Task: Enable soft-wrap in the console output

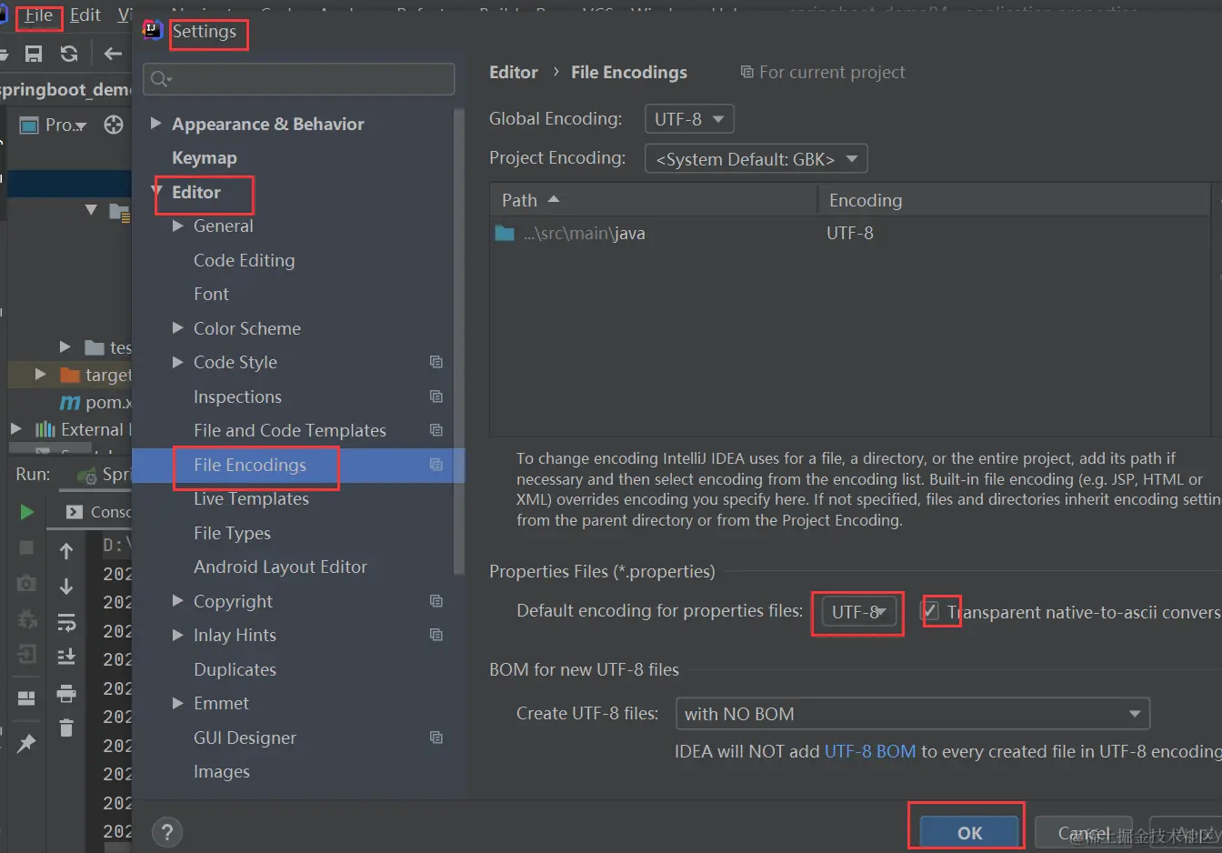Action: 66,621
